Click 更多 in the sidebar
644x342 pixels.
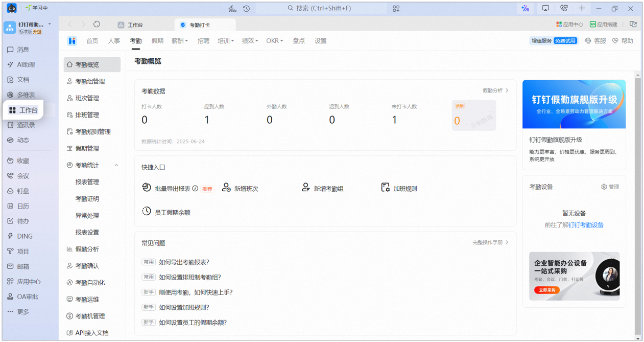click(x=18, y=312)
